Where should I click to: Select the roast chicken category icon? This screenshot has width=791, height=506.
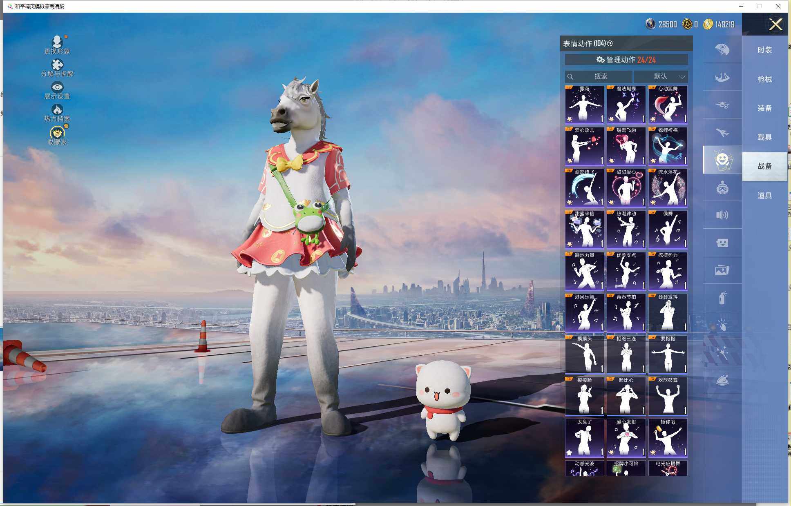(722, 380)
